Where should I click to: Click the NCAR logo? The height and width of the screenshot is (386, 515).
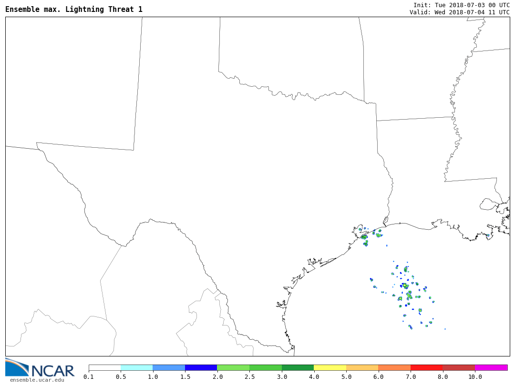40,367
